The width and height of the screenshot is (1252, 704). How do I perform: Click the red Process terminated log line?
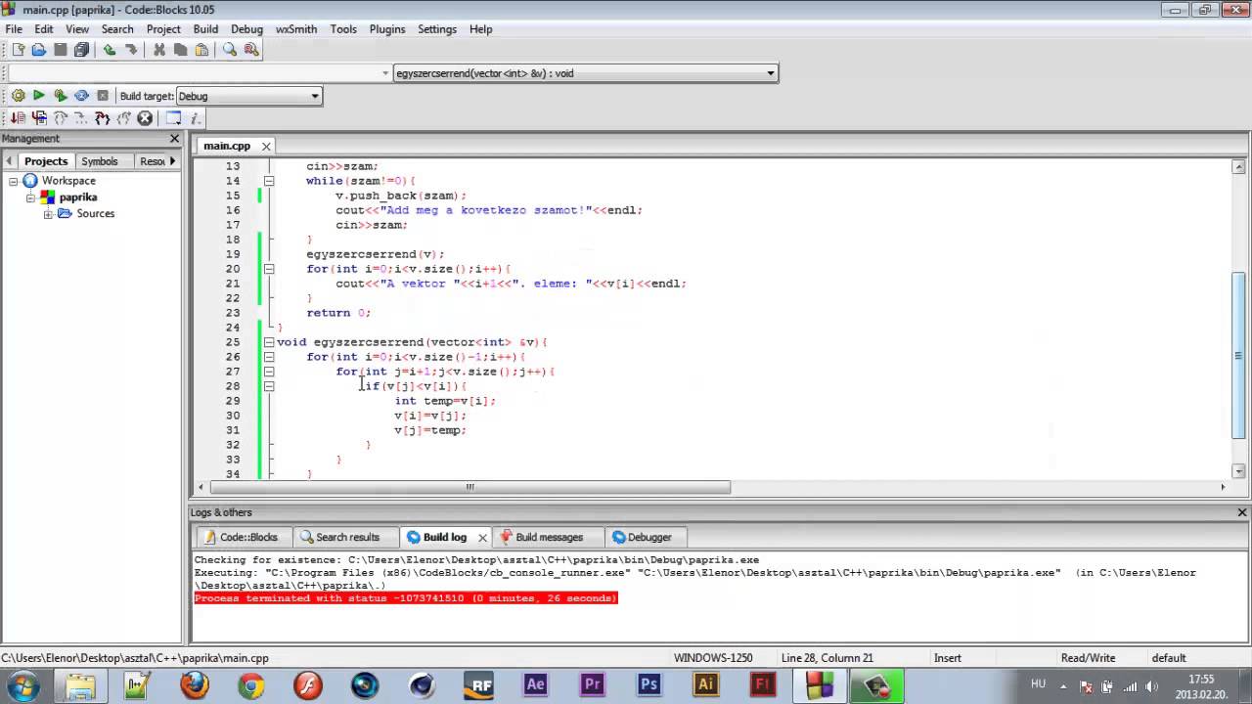(406, 598)
